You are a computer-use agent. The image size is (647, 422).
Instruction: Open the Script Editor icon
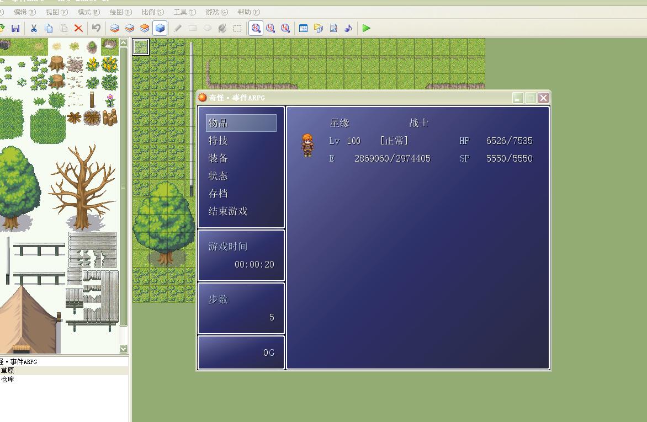tap(333, 28)
